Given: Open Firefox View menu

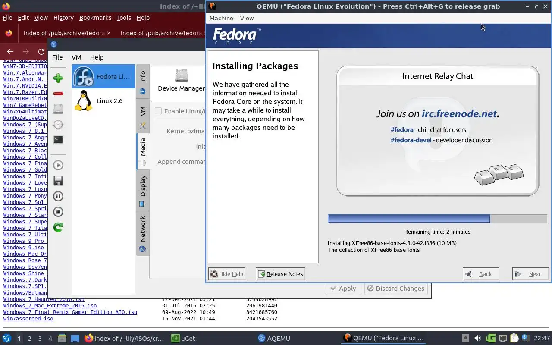Looking at the screenshot, I should click(x=41, y=18).
